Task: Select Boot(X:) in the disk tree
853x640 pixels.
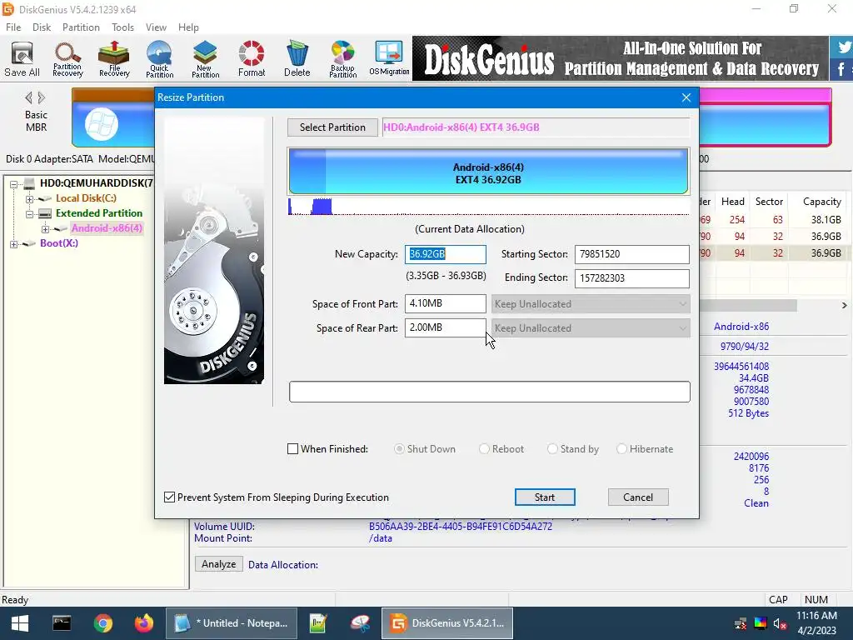Action: click(x=59, y=243)
